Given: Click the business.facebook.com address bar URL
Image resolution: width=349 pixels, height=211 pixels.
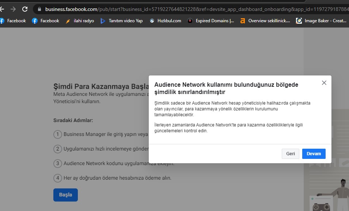Looking at the screenshot, I should tap(197, 9).
